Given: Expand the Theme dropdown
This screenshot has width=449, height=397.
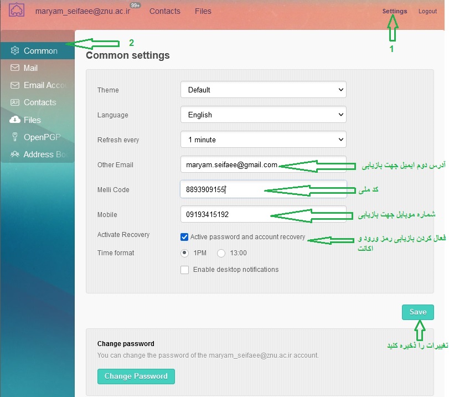Looking at the screenshot, I should [264, 90].
